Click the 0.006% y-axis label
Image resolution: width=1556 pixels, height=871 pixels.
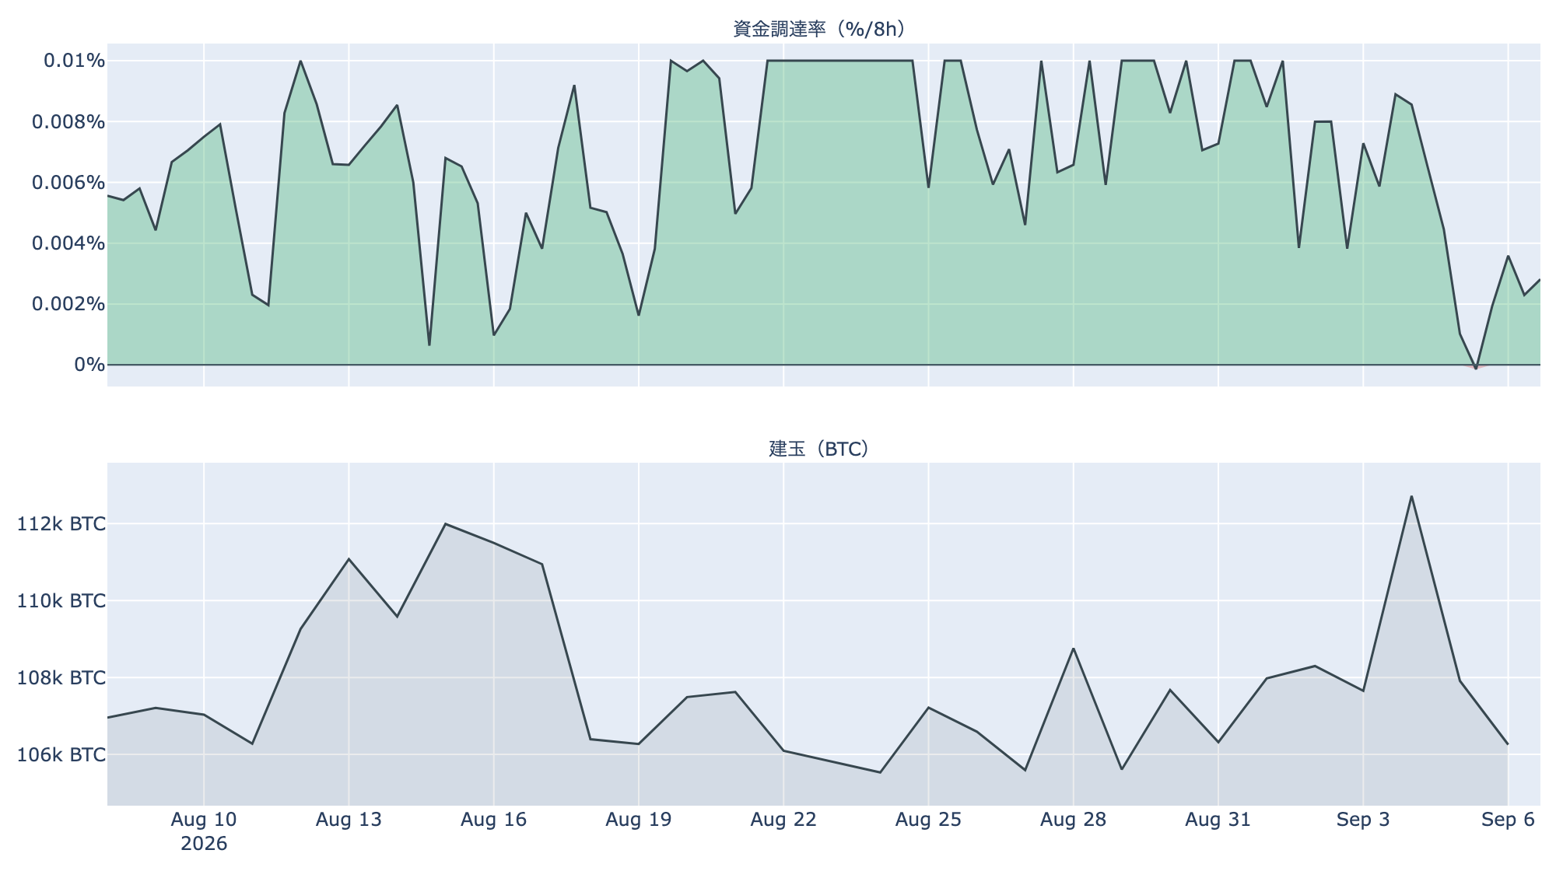click(69, 183)
